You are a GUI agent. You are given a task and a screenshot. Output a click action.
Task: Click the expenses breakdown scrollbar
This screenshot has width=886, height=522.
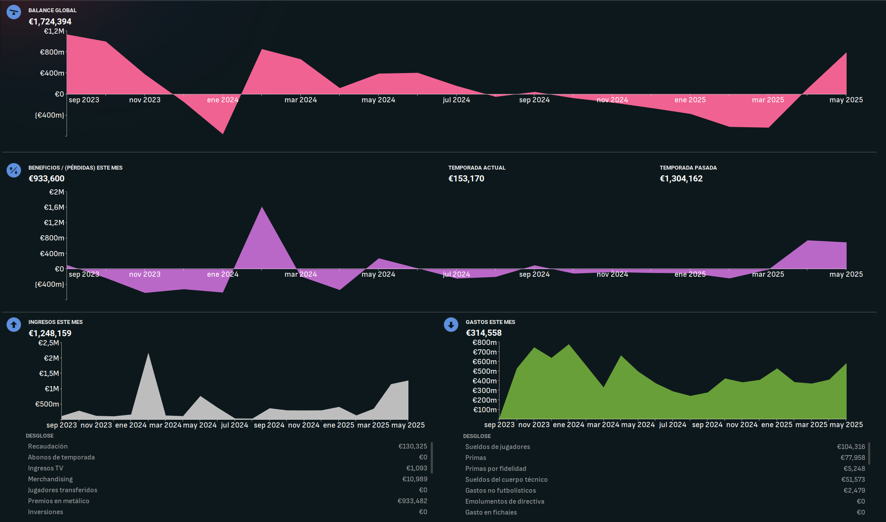pos(869,453)
